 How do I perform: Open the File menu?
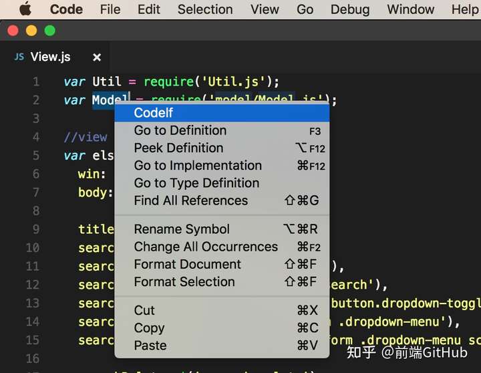[x=110, y=9]
